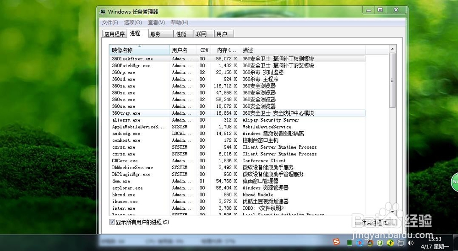Click the LOCAL... user name of audiodg.exe

pyautogui.click(x=182, y=134)
